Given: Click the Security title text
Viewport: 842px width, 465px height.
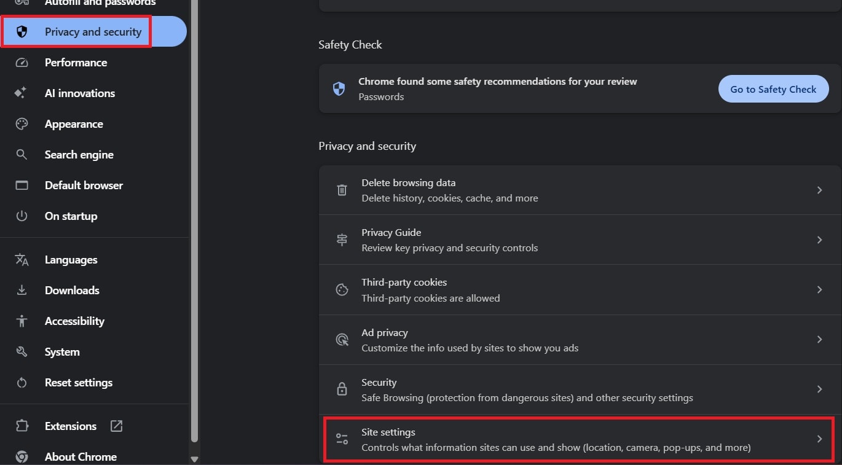Looking at the screenshot, I should click(x=379, y=383).
